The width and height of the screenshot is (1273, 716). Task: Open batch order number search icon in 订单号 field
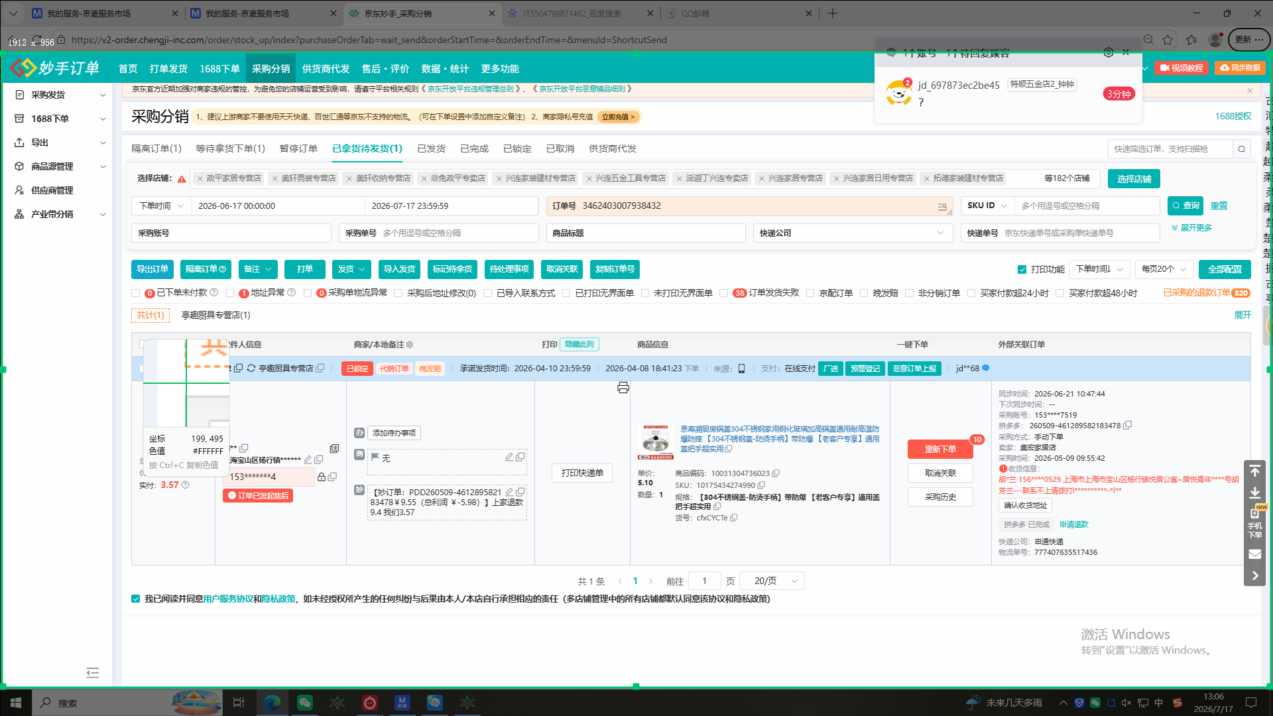pyautogui.click(x=942, y=207)
